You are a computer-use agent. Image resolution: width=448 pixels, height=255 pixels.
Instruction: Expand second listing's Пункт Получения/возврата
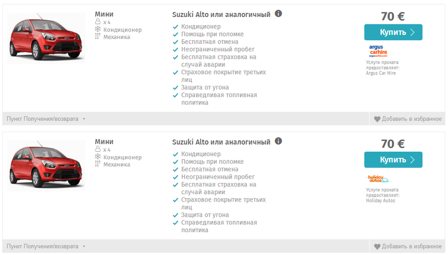tap(46, 246)
